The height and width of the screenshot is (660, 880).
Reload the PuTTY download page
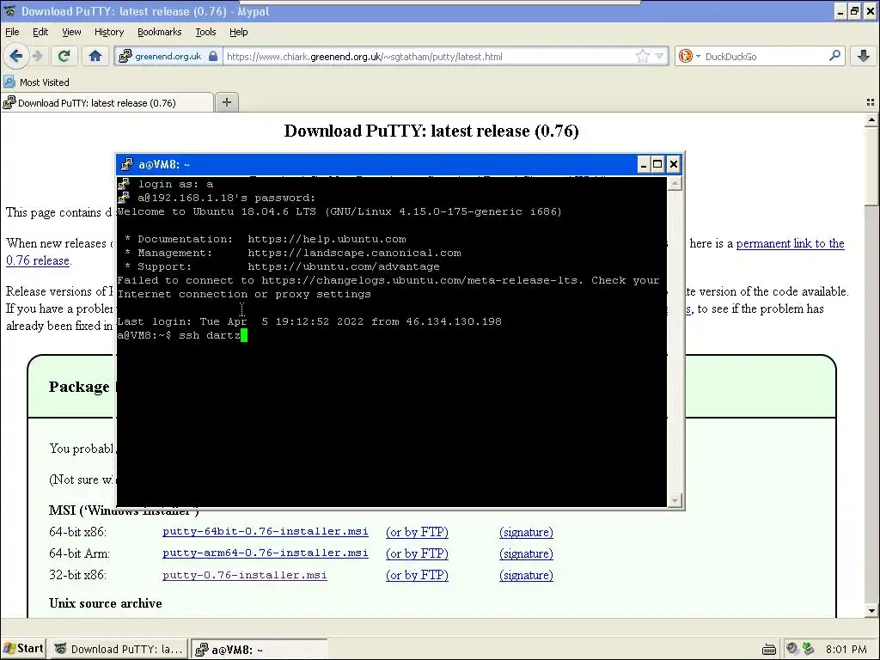tap(64, 56)
